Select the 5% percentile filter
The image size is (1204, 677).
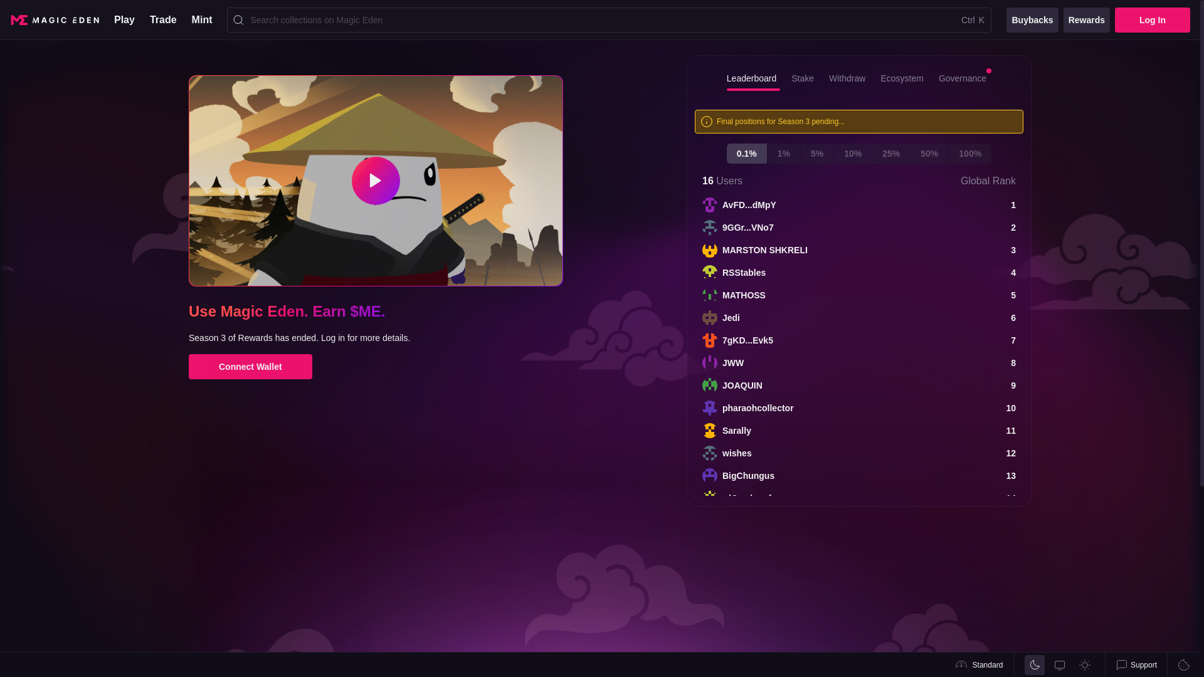(817, 154)
